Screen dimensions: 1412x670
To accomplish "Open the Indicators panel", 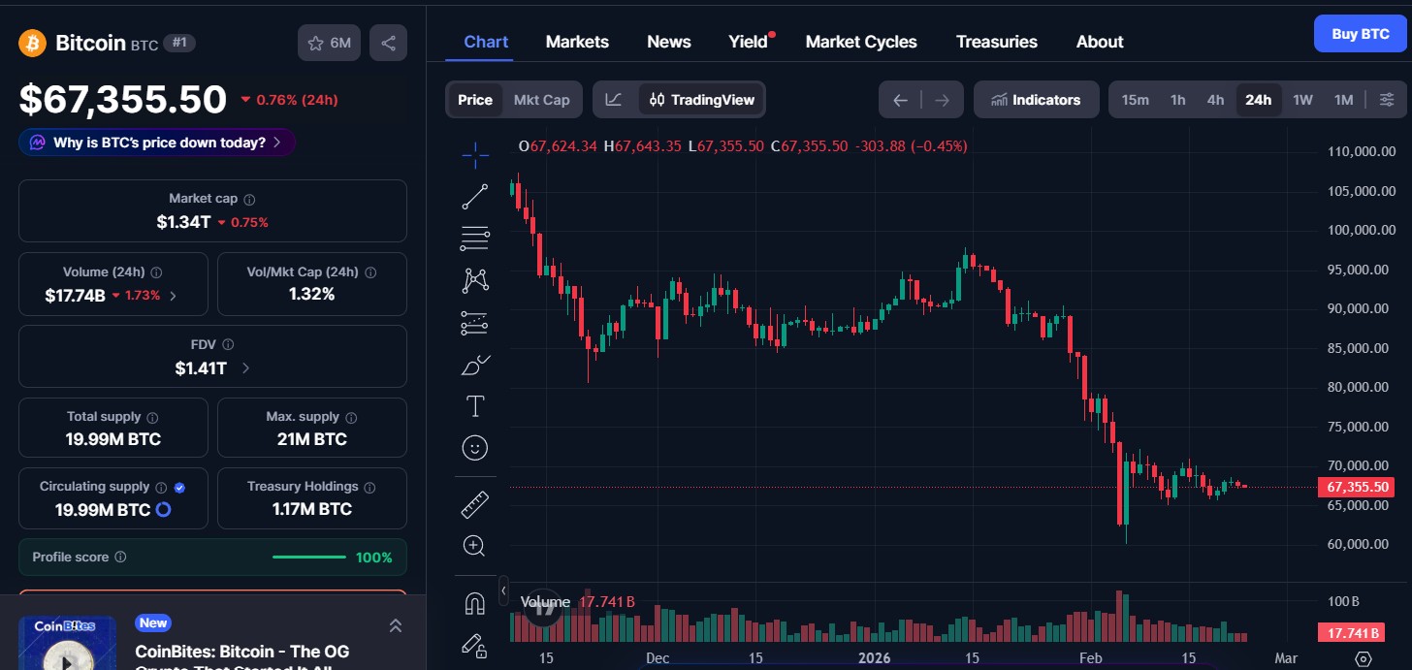I will 1036,99.
